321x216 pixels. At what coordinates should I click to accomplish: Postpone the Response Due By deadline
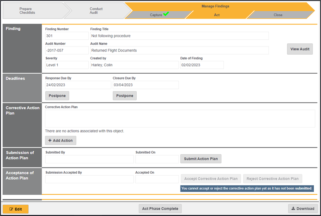[57, 96]
